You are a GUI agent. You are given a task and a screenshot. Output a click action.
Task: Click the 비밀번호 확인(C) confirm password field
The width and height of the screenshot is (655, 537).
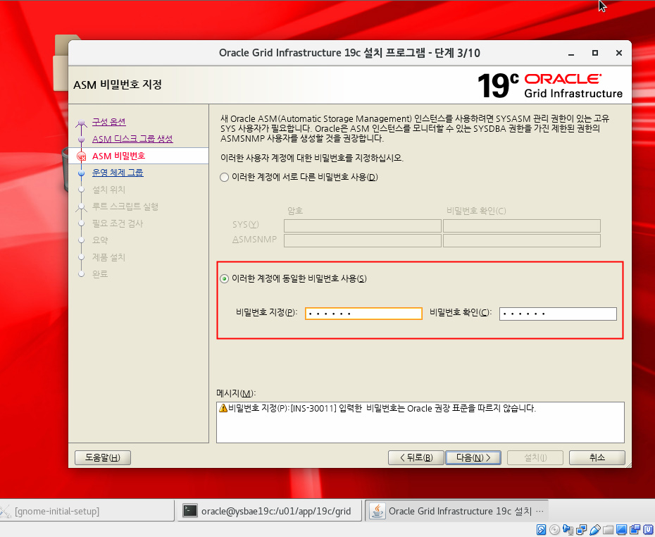pyautogui.click(x=558, y=314)
